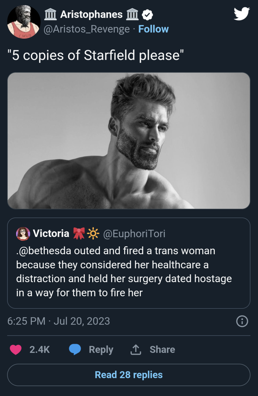Click Victoria's small profile avatar
Image resolution: width=258 pixels, height=396 pixels.
point(23,234)
